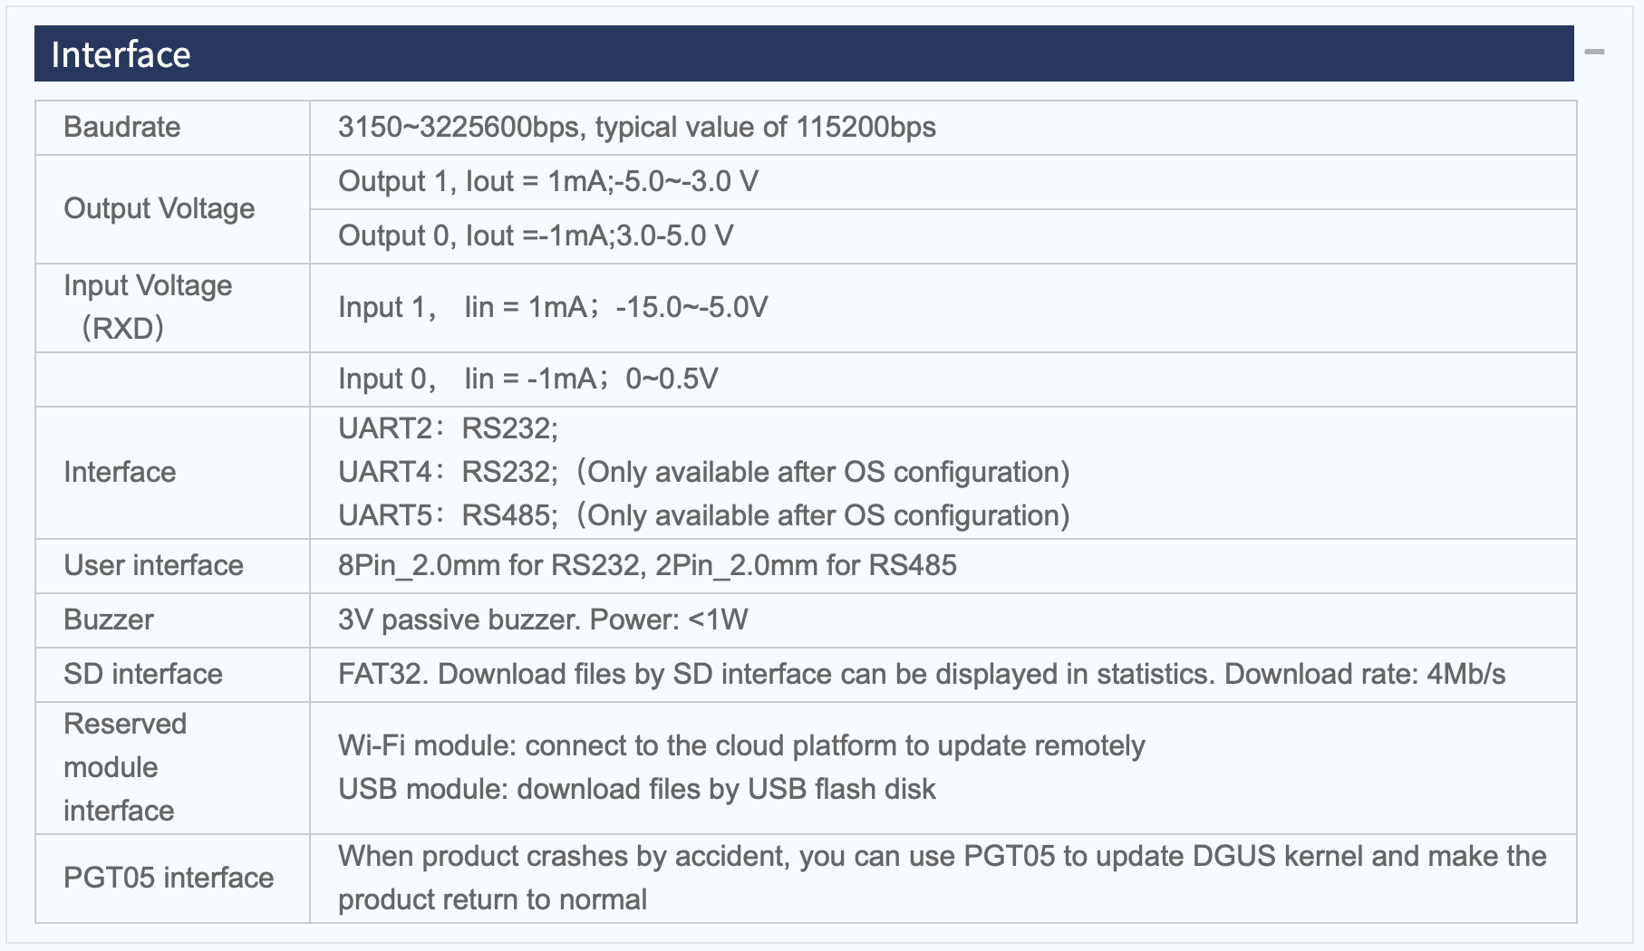
Task: Select the UART2: RS232 line
Action: point(449,428)
